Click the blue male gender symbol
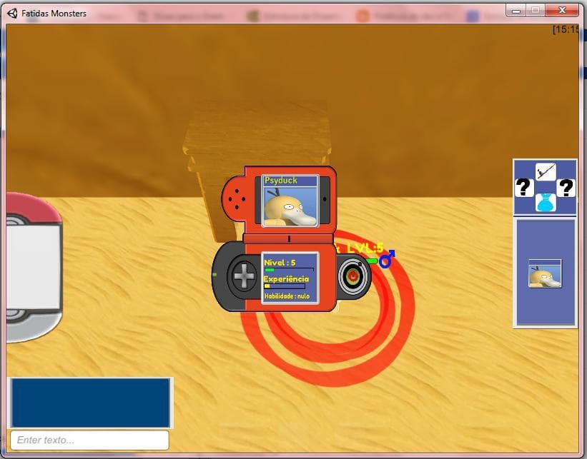This screenshot has width=587, height=459. 386,258
